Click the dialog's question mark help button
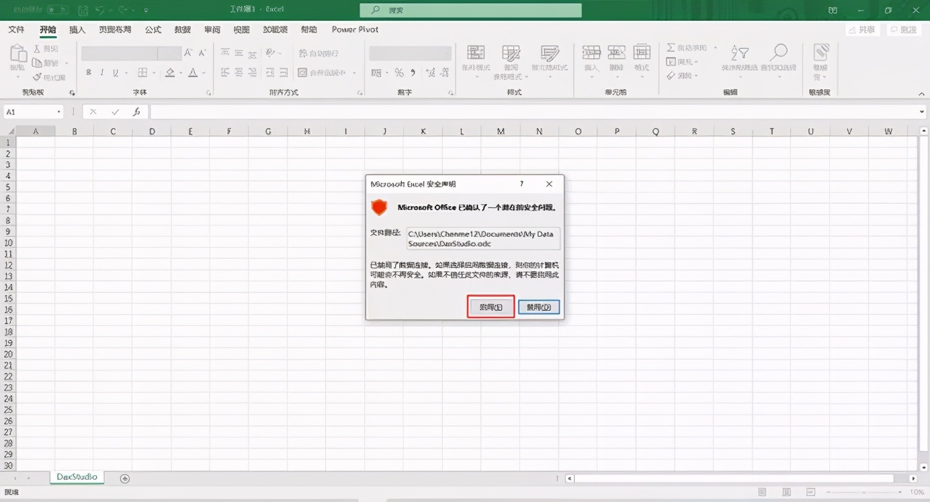The image size is (930, 502). [x=521, y=184]
